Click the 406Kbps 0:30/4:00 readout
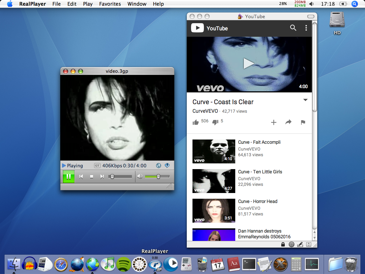 click(124, 166)
